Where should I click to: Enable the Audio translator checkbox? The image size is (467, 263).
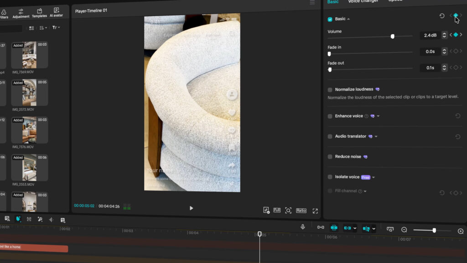click(330, 137)
